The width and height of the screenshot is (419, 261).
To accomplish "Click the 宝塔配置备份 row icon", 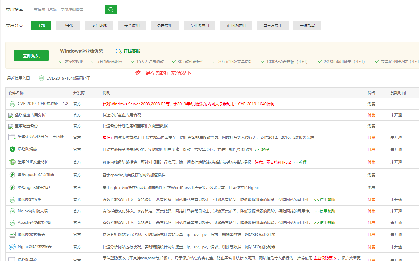I will (11, 126).
